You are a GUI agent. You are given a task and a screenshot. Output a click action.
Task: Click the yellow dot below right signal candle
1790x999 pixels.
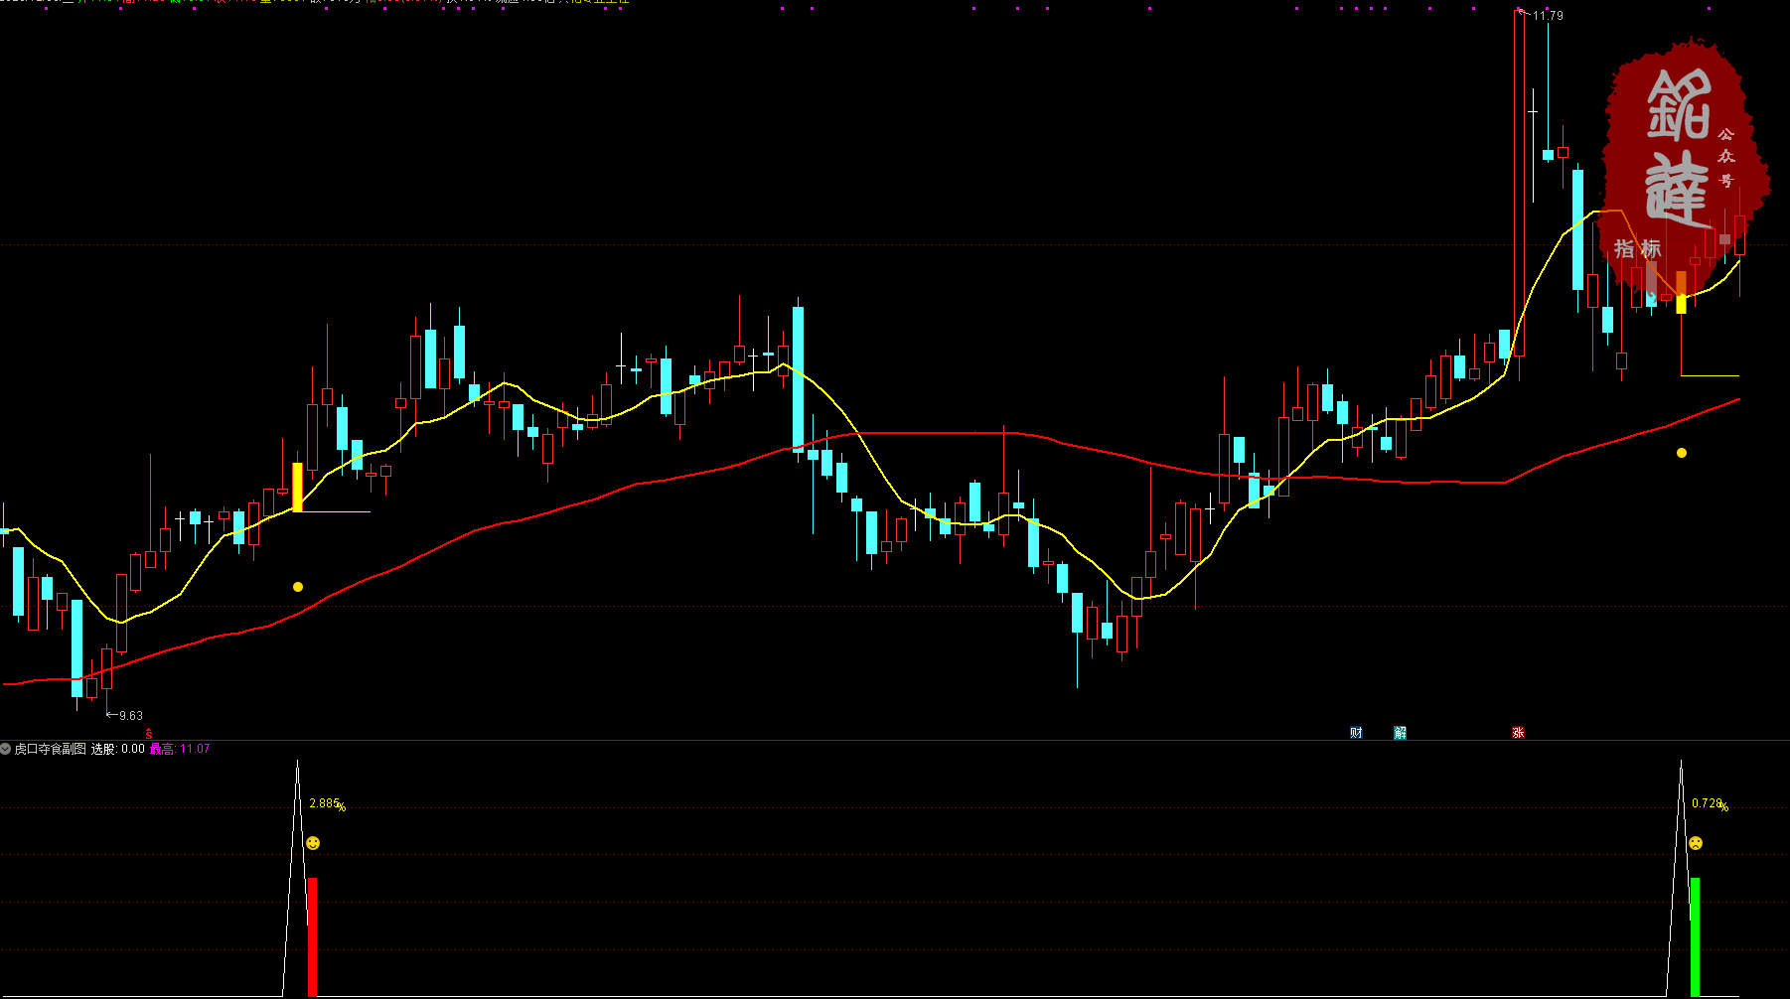(x=1682, y=453)
